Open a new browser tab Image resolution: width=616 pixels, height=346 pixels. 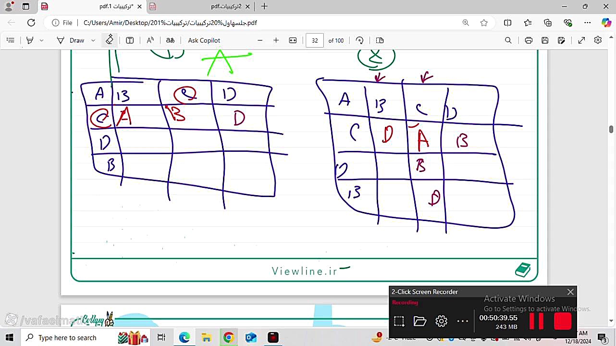tap(264, 6)
